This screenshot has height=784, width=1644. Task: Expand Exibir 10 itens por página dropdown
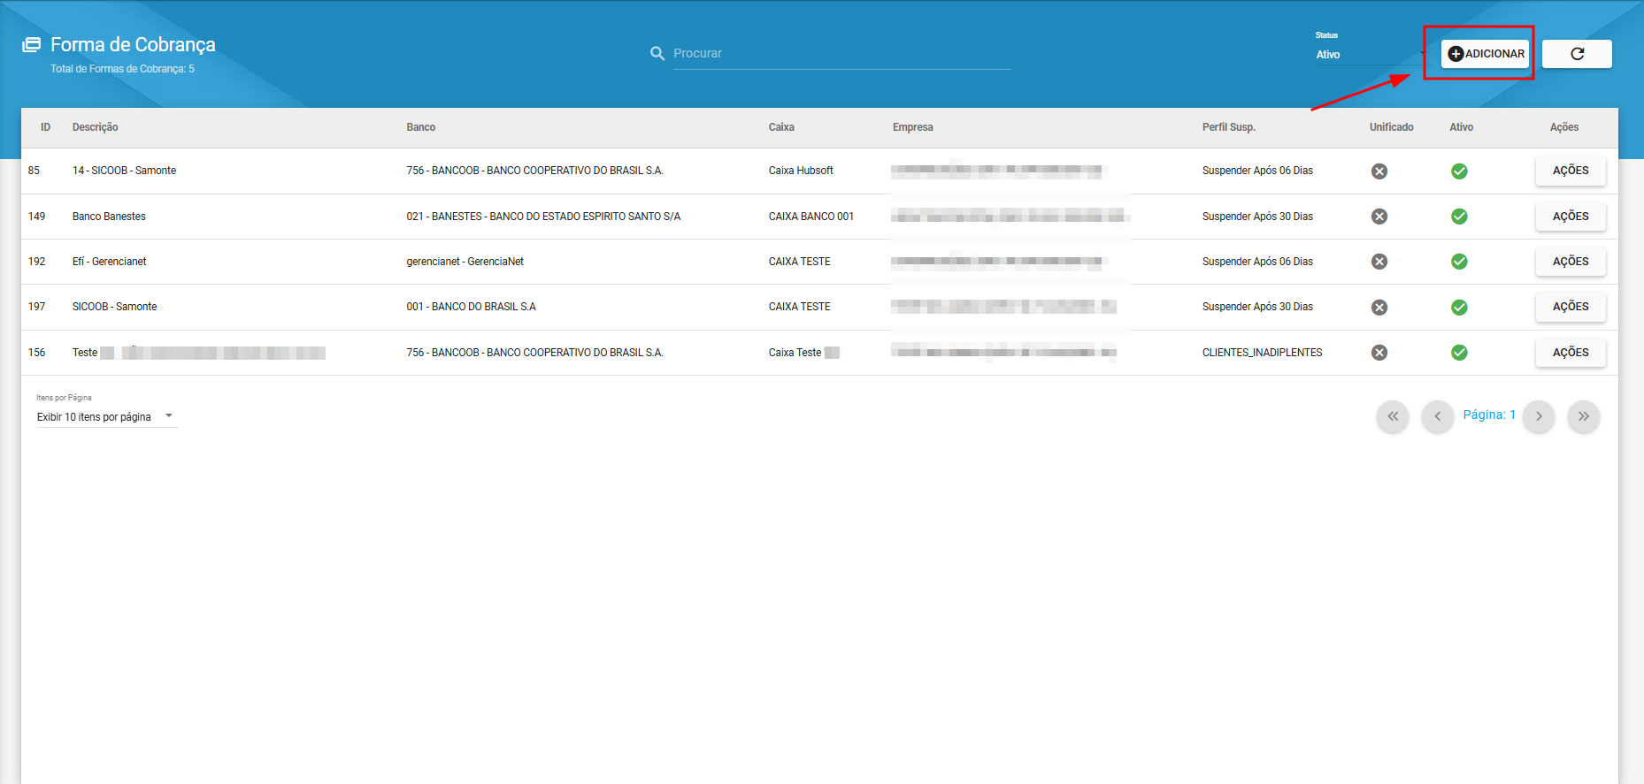pyautogui.click(x=107, y=417)
